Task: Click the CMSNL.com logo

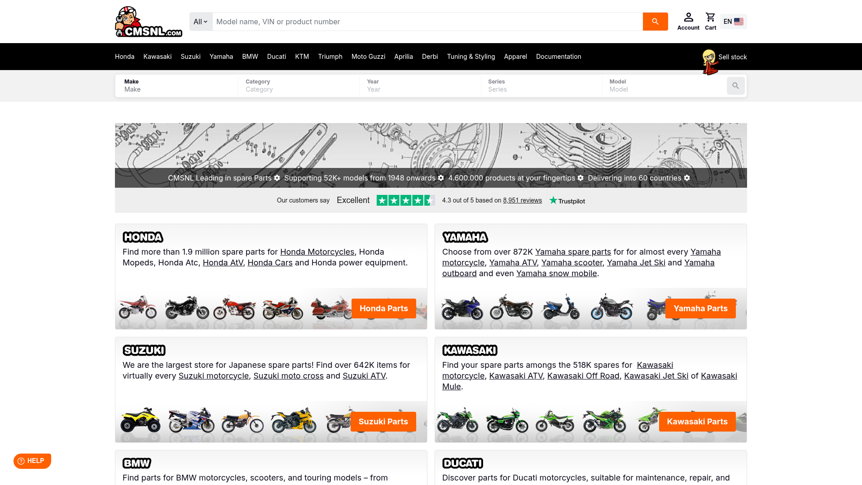Action: (149, 22)
